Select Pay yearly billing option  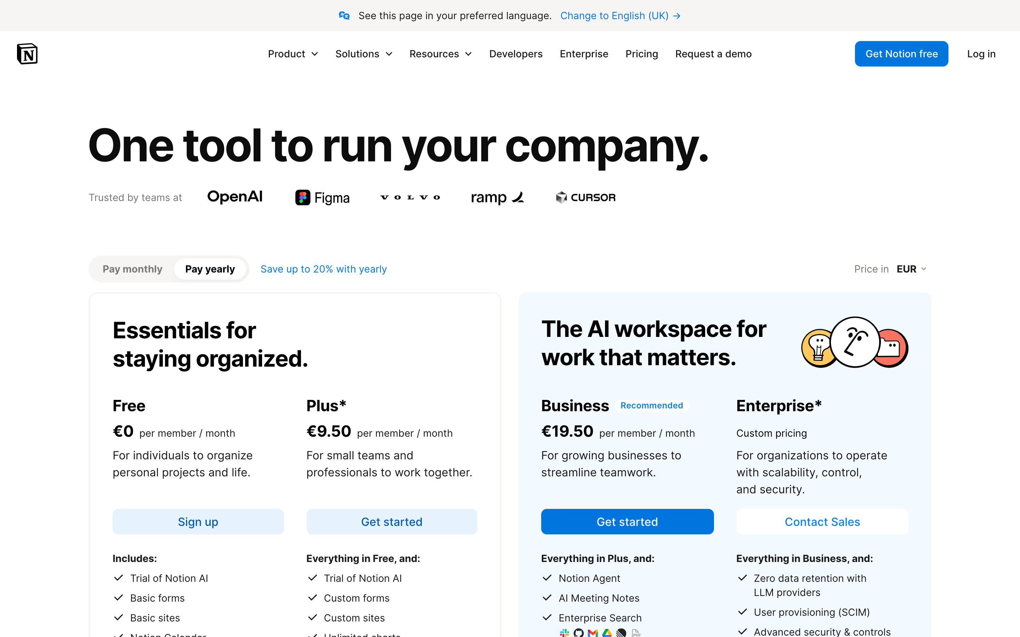210,269
